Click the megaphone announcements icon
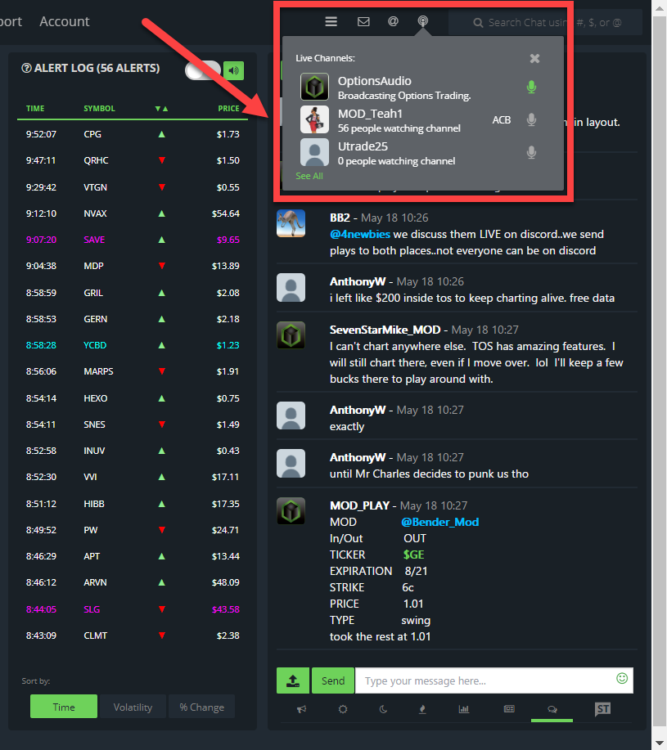The image size is (667, 750). pos(301,709)
